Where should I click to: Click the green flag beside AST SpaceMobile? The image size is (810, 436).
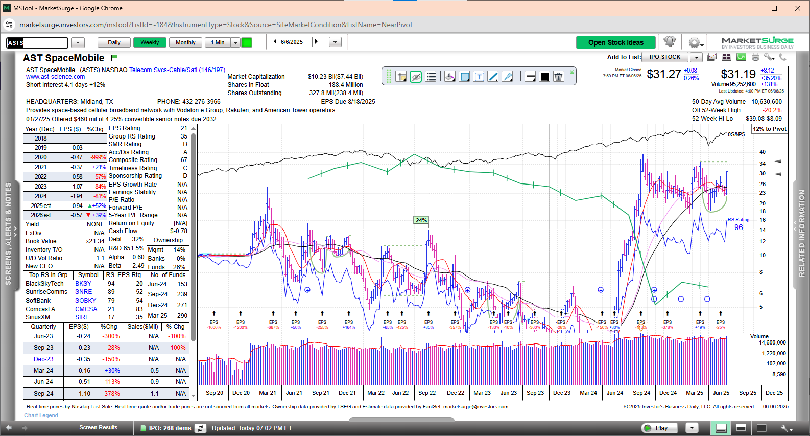[114, 58]
